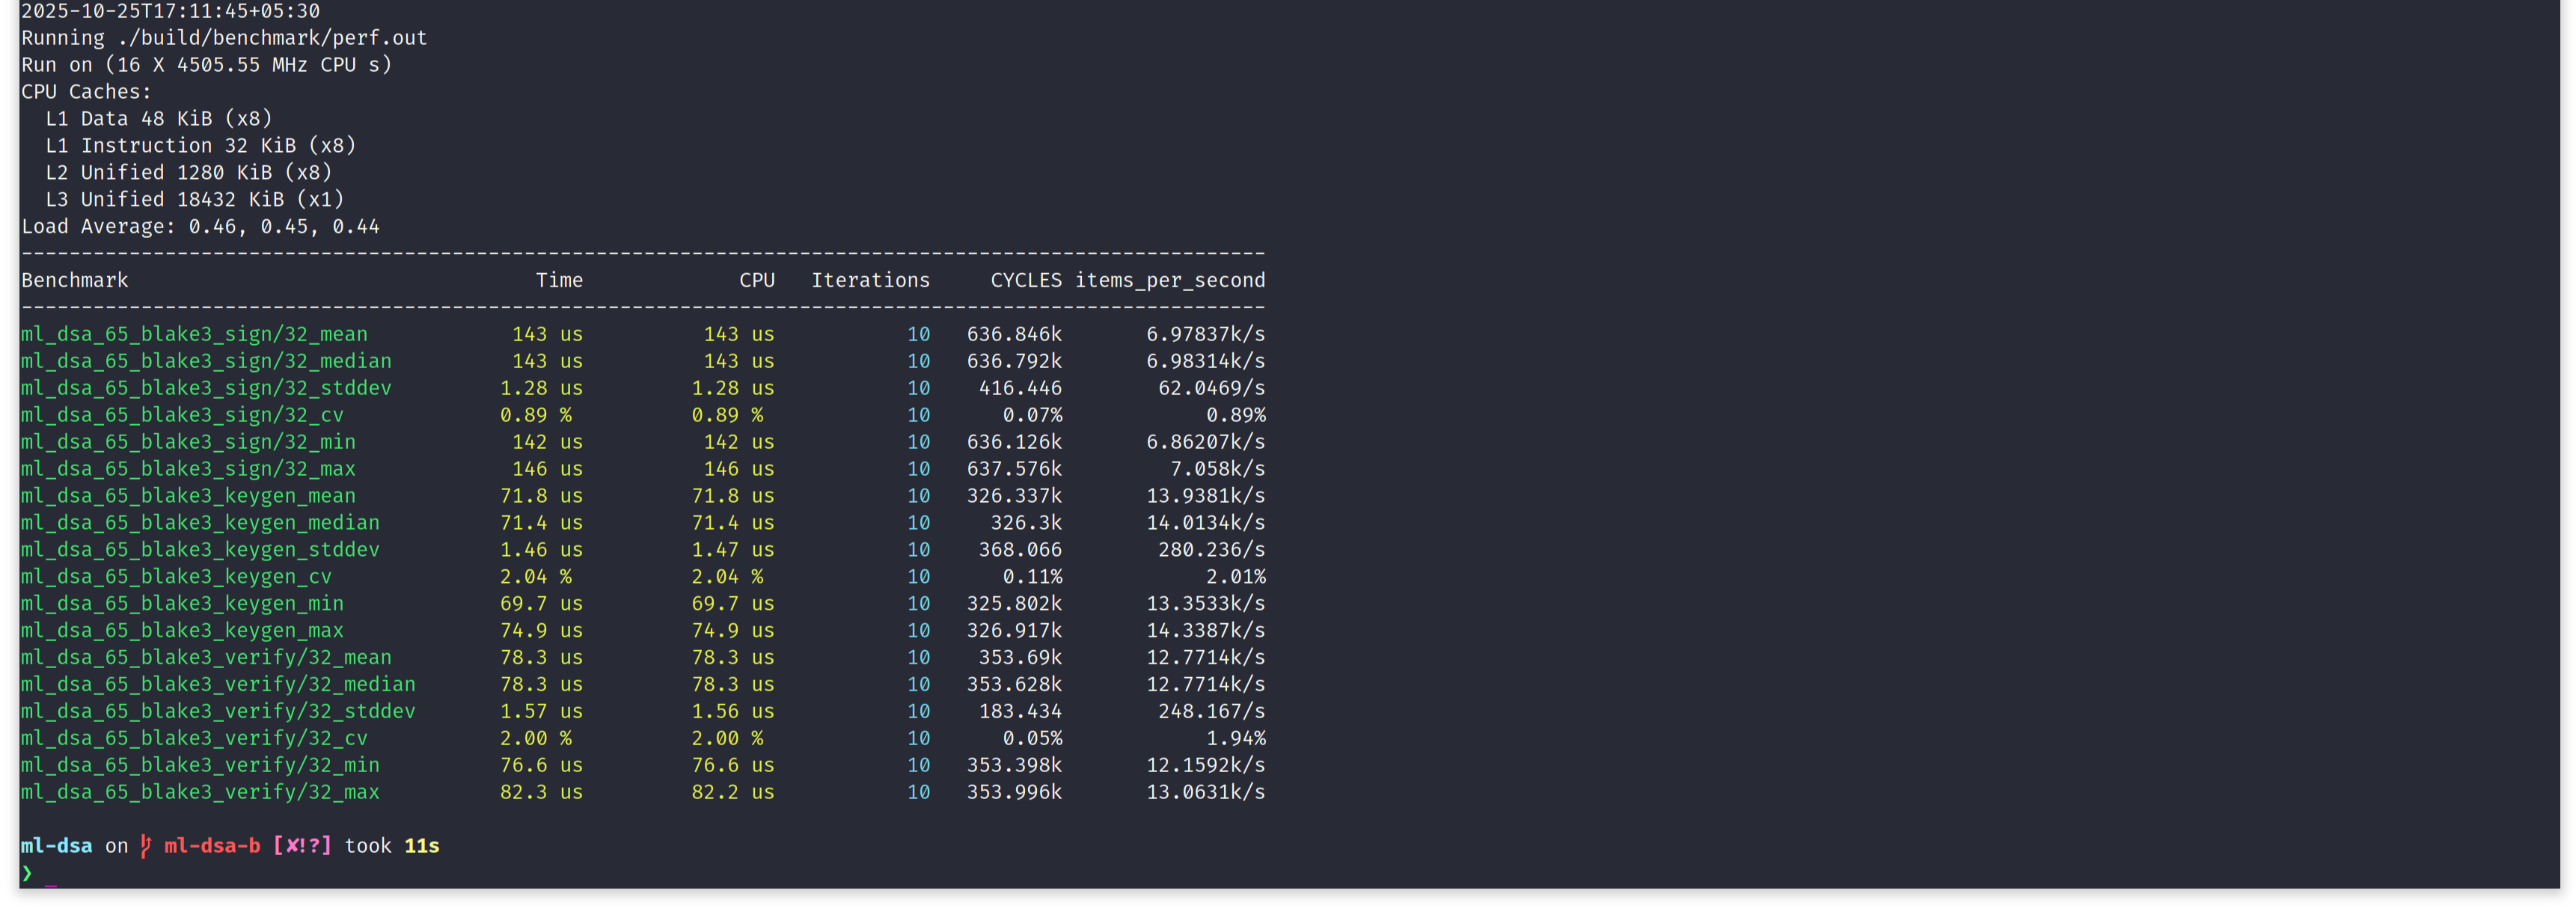This screenshot has width=2576, height=909.
Task: Click ml_dsa_65_blake3_keygen_median benchmark name
Action: [x=200, y=523]
